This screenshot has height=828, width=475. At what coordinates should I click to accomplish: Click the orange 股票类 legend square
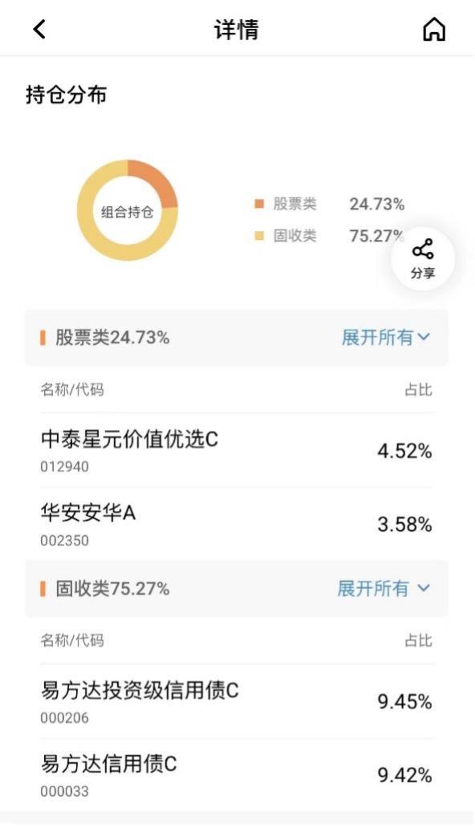(259, 204)
